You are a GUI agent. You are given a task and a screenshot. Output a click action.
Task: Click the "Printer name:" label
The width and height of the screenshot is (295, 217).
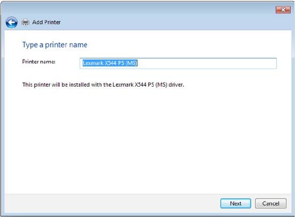click(x=39, y=62)
